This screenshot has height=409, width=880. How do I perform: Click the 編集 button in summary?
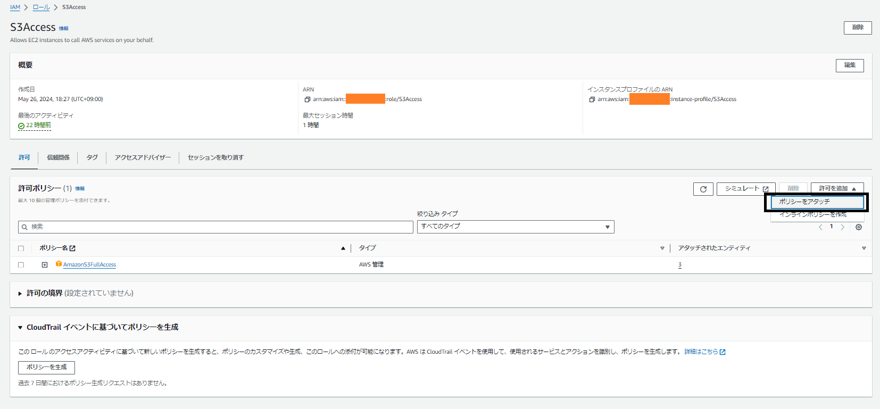[x=850, y=65]
